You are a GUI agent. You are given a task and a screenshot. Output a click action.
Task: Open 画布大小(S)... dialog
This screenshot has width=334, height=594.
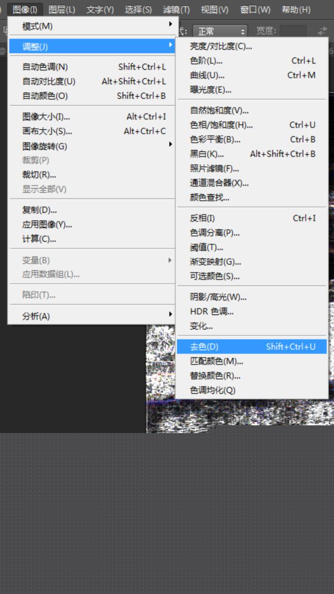point(92,131)
